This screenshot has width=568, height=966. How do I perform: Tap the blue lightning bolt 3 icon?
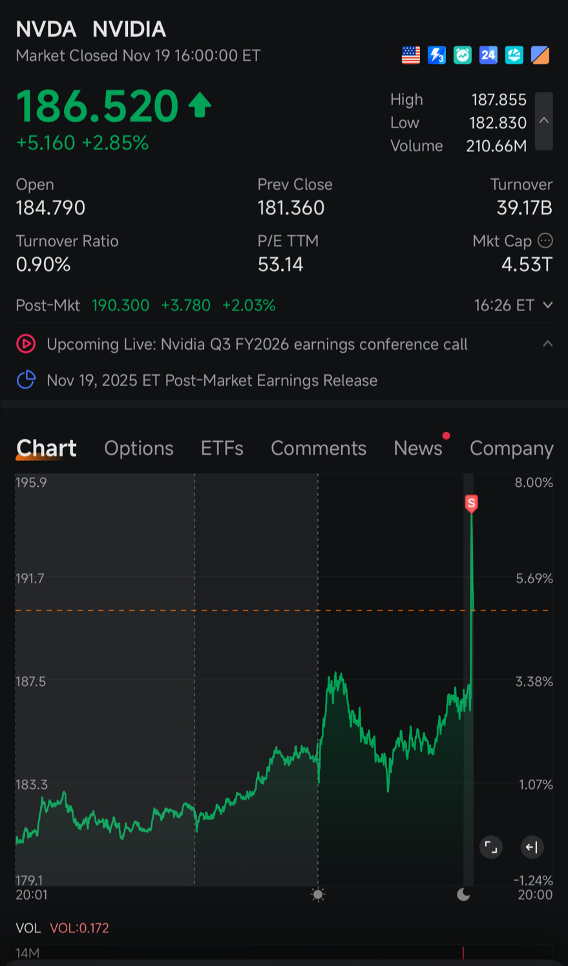437,55
